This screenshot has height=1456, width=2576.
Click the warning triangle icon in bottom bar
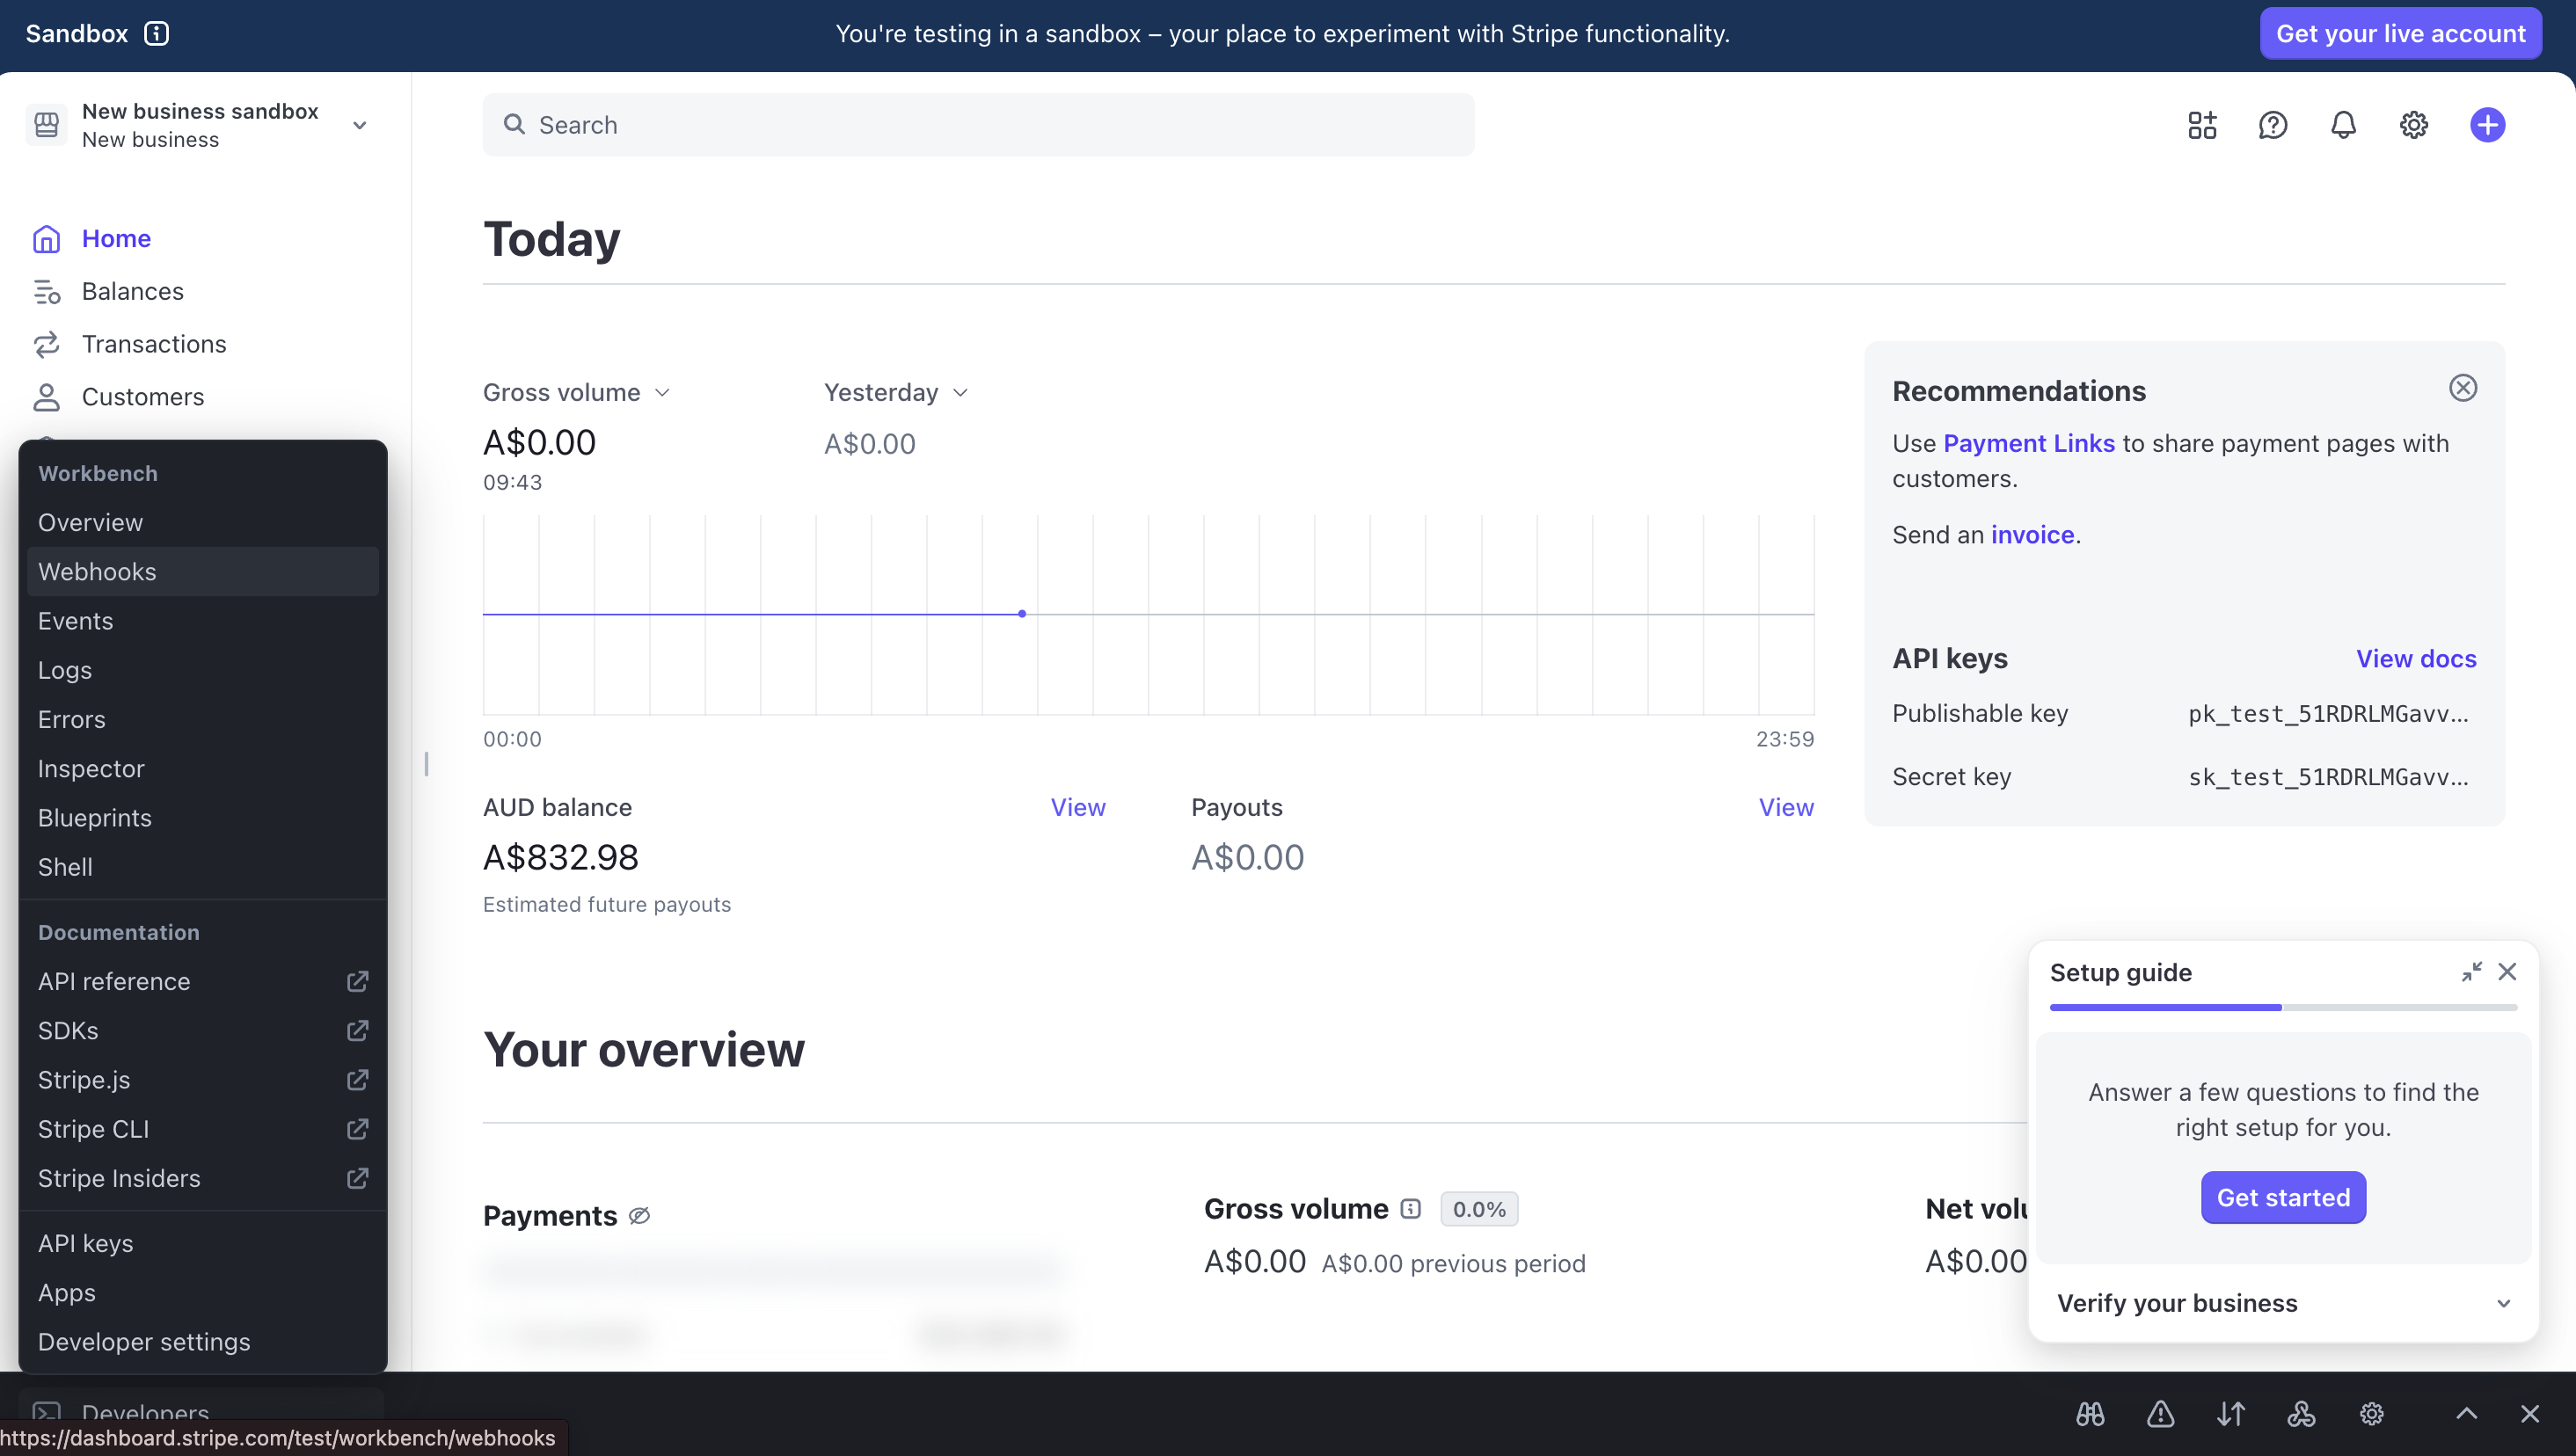tap(2160, 1413)
